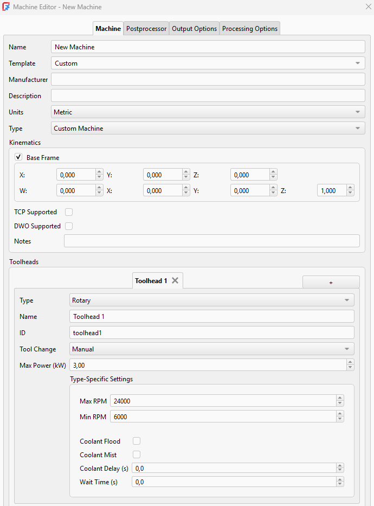
Task: Open the Tool Change dropdown set to Manual
Action: click(x=211, y=349)
